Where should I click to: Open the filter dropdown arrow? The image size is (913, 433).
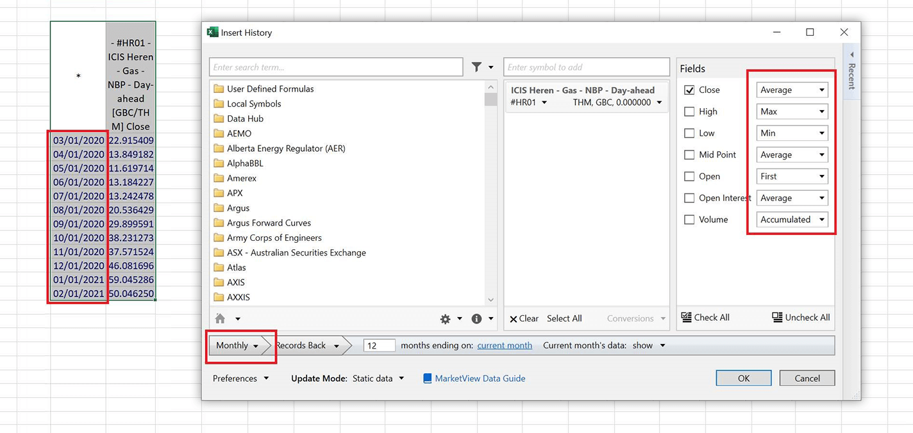click(491, 67)
